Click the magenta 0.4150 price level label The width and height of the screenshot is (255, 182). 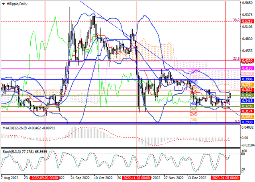click(x=247, y=68)
